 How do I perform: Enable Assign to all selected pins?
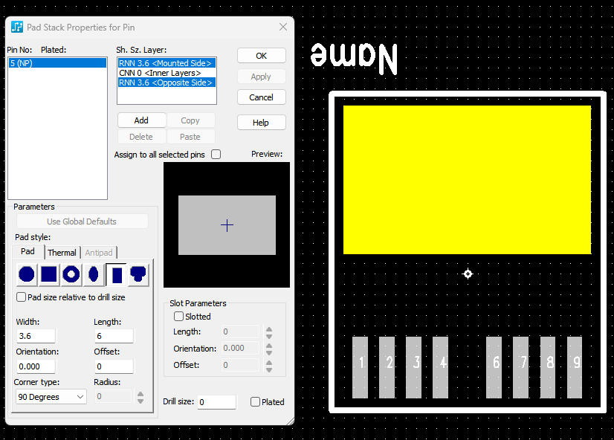pos(216,155)
